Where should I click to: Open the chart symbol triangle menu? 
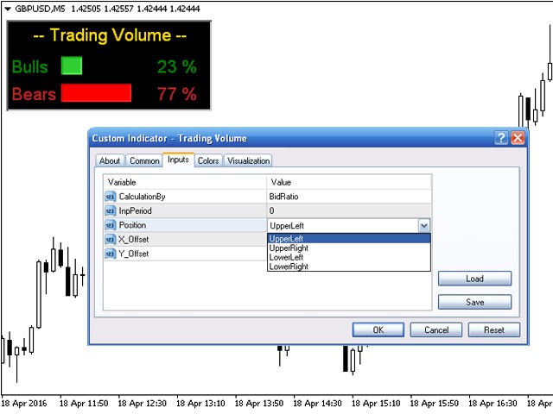pyautogui.click(x=8, y=9)
